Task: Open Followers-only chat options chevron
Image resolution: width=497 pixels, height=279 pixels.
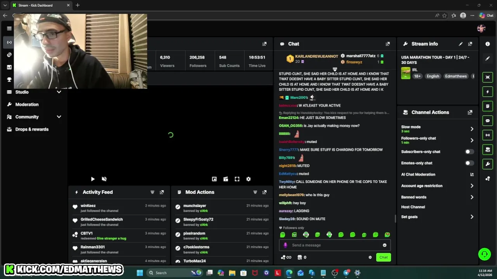Action: 472,140
